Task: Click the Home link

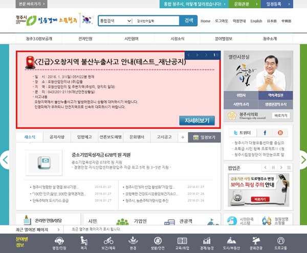Action: click(x=205, y=21)
